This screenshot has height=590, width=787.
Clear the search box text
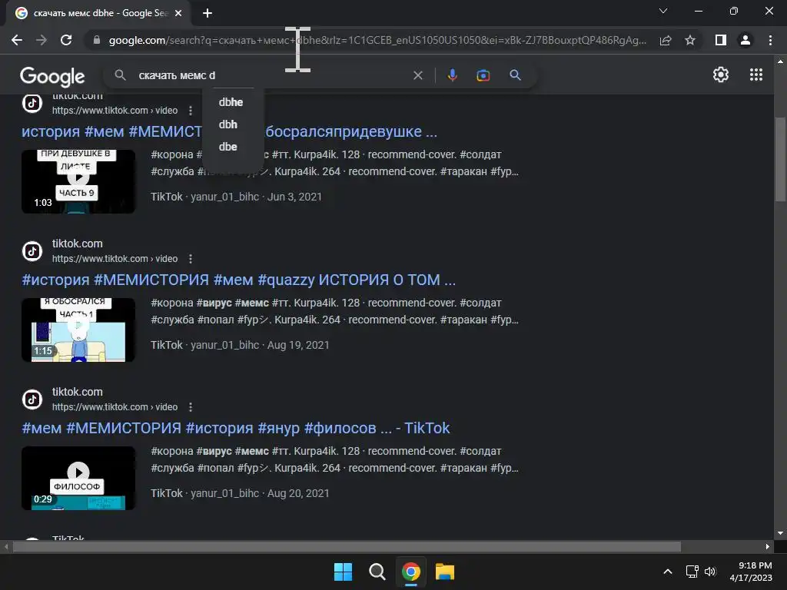pyautogui.click(x=417, y=75)
